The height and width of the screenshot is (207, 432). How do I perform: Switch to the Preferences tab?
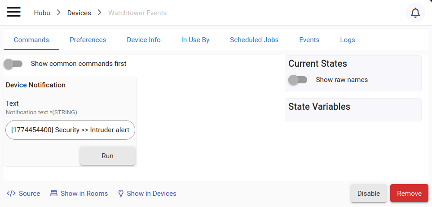pyautogui.click(x=88, y=40)
